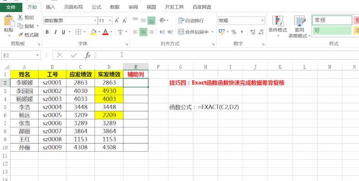The image size is (359, 181).
Task: Align text right
Action: click(x=151, y=32)
